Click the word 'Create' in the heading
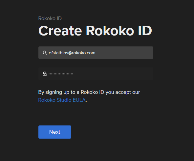The image size is (194, 161). [x=60, y=31]
